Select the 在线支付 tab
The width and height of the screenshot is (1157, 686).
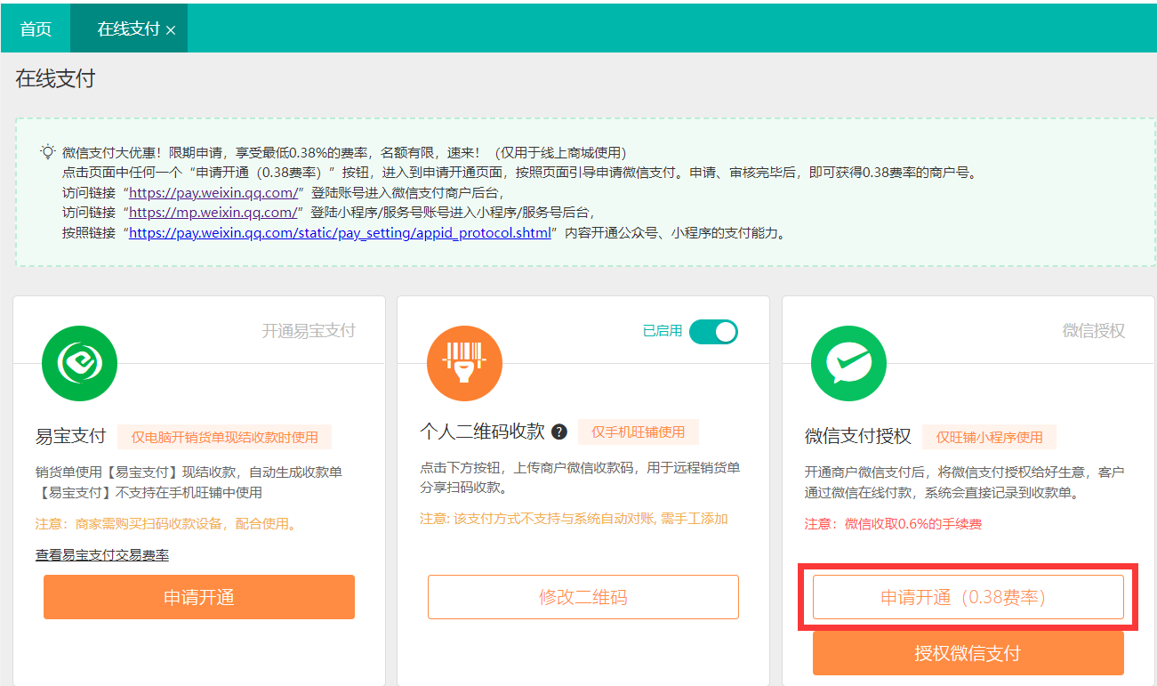(127, 28)
